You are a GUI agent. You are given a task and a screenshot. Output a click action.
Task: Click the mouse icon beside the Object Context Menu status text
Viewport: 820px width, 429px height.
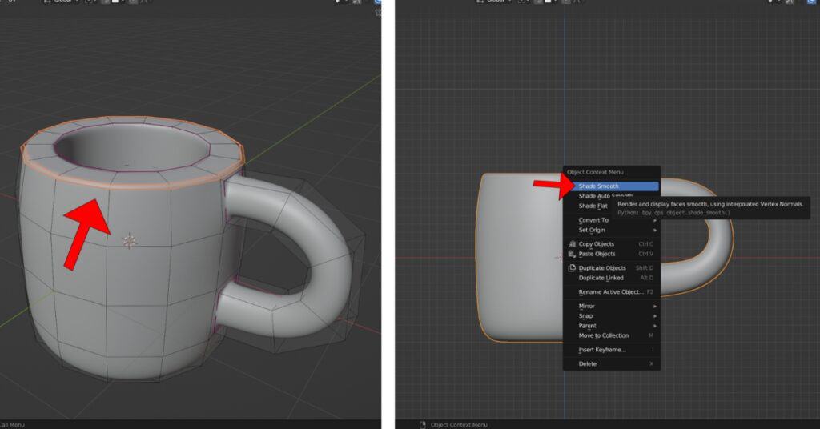coord(423,424)
